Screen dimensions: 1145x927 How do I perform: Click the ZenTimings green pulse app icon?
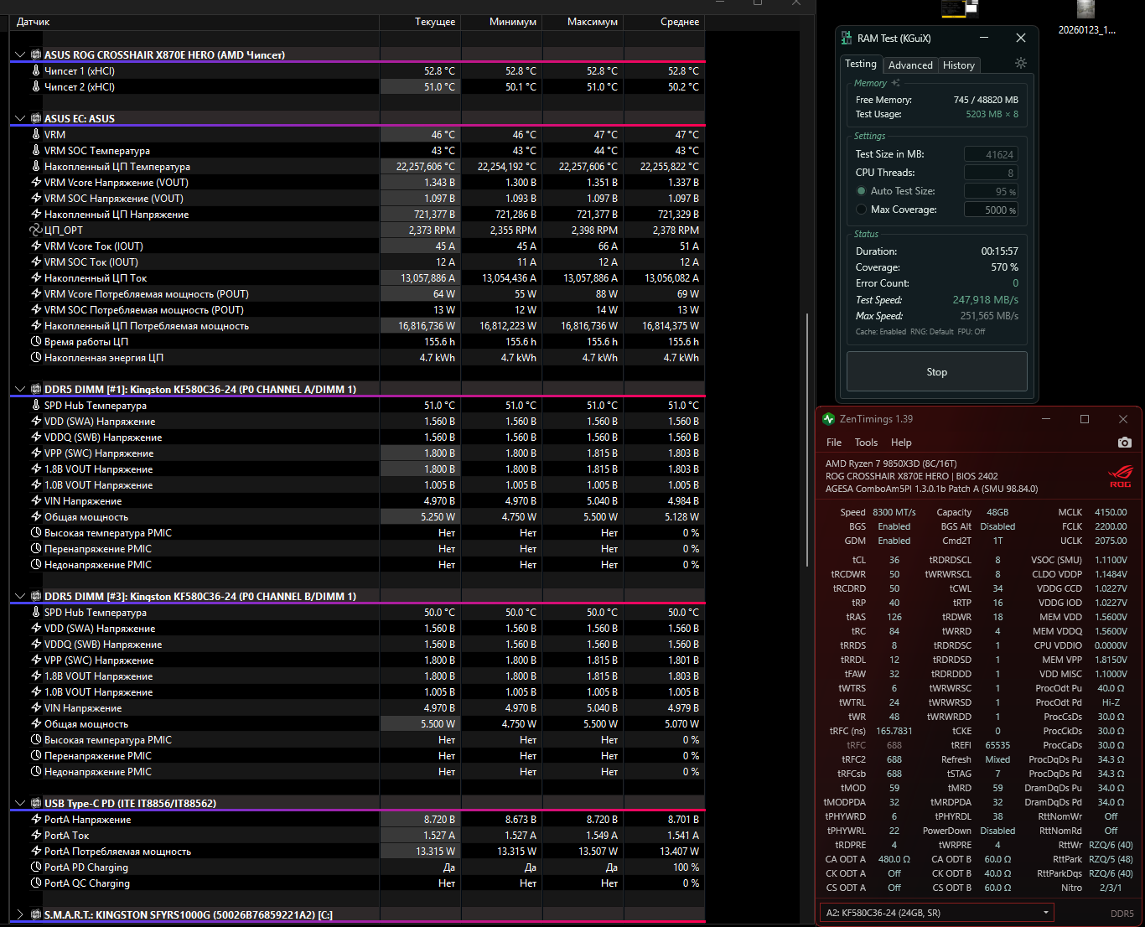click(829, 419)
